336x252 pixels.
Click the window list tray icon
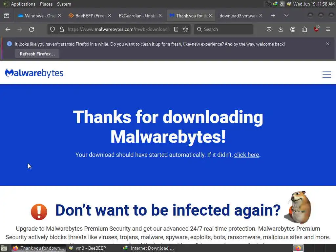pyautogui.click(x=269, y=4)
